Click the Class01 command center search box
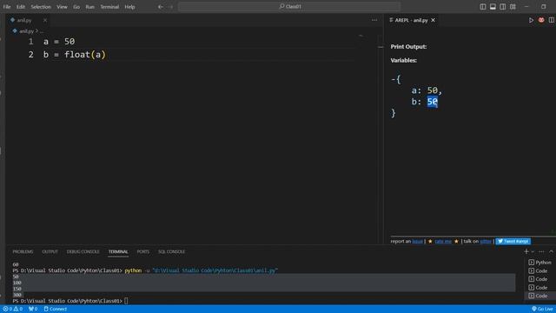 pos(289,7)
